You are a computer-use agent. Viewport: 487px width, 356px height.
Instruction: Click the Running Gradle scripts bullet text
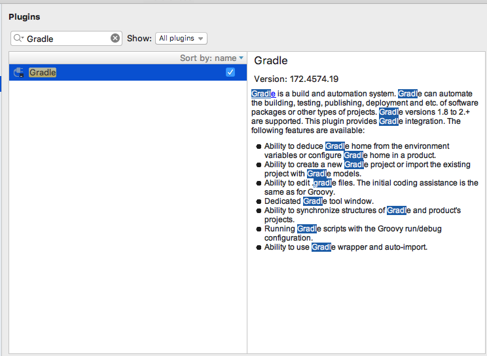coord(353,233)
